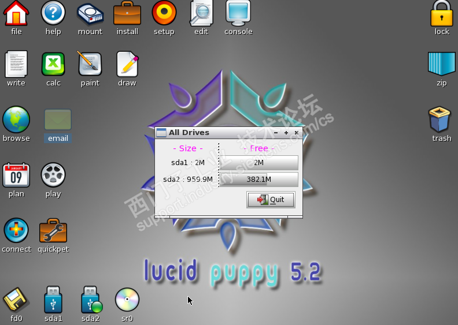Screen dimensions: 458x325
Task: Open the help desktop icon
Action: click(53, 13)
